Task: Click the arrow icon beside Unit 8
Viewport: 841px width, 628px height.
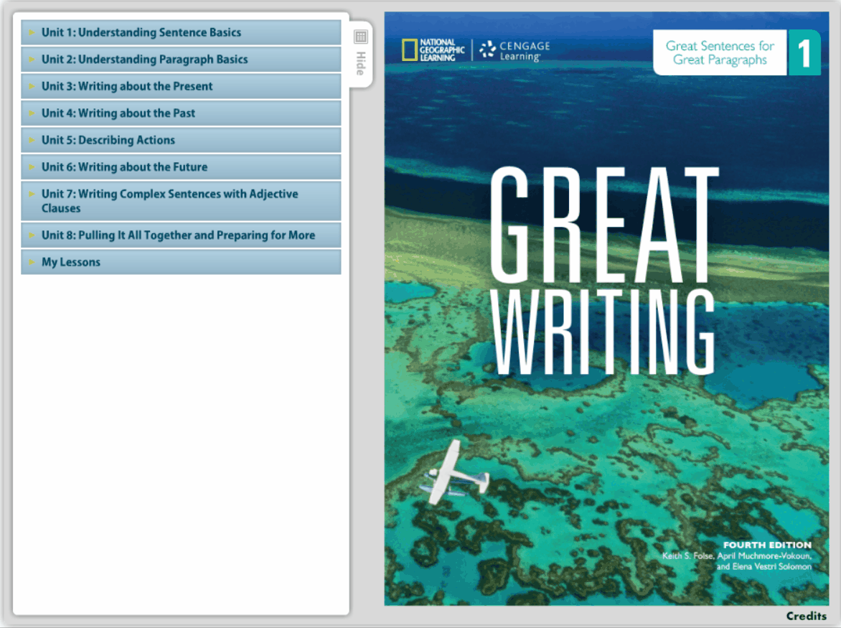Action: pos(31,235)
